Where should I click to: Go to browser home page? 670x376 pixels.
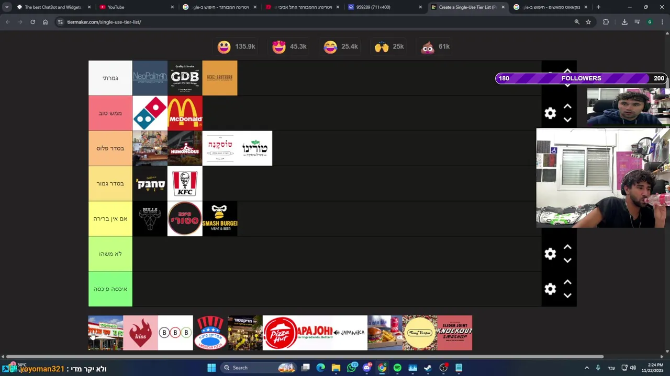(x=45, y=22)
